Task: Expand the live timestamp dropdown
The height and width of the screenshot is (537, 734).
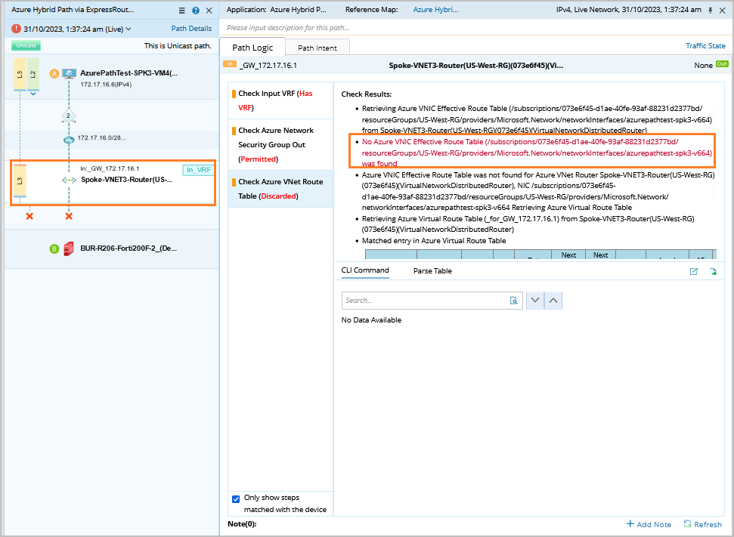Action: coord(129,29)
